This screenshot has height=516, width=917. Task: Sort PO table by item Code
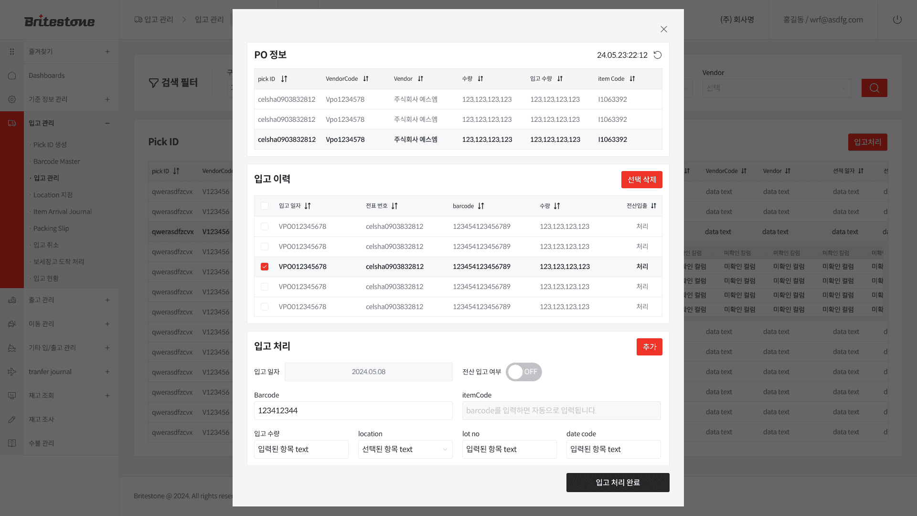point(632,79)
